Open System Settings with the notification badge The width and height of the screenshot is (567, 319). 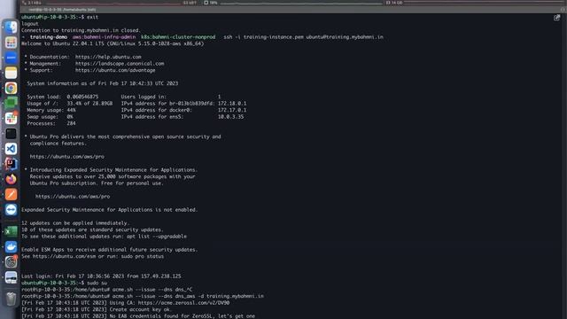click(x=11, y=262)
